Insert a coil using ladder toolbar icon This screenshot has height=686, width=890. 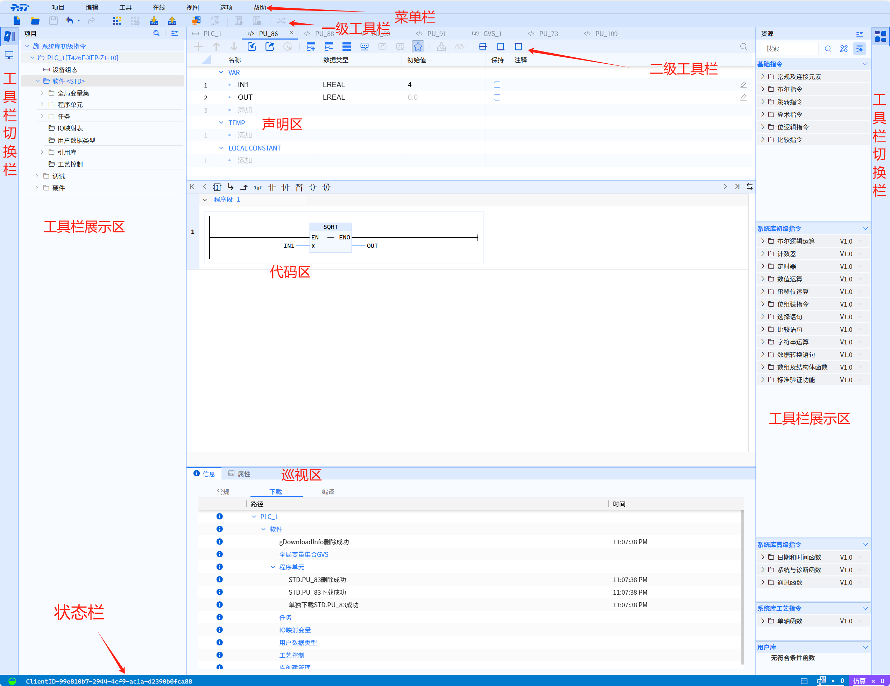pyautogui.click(x=312, y=187)
